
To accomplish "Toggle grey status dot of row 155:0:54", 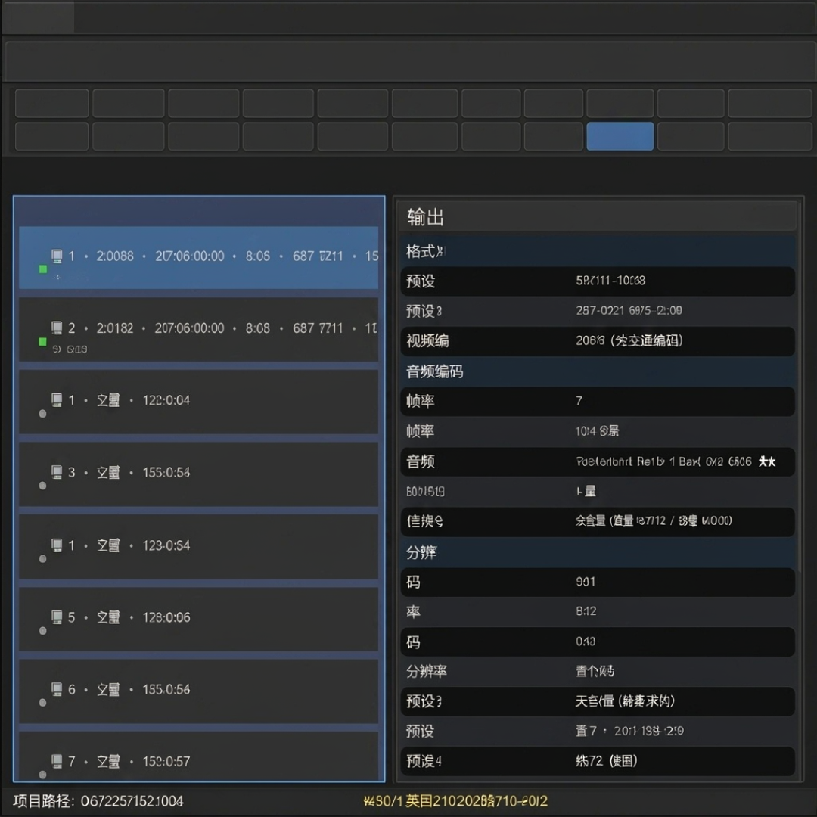I will coord(42,486).
